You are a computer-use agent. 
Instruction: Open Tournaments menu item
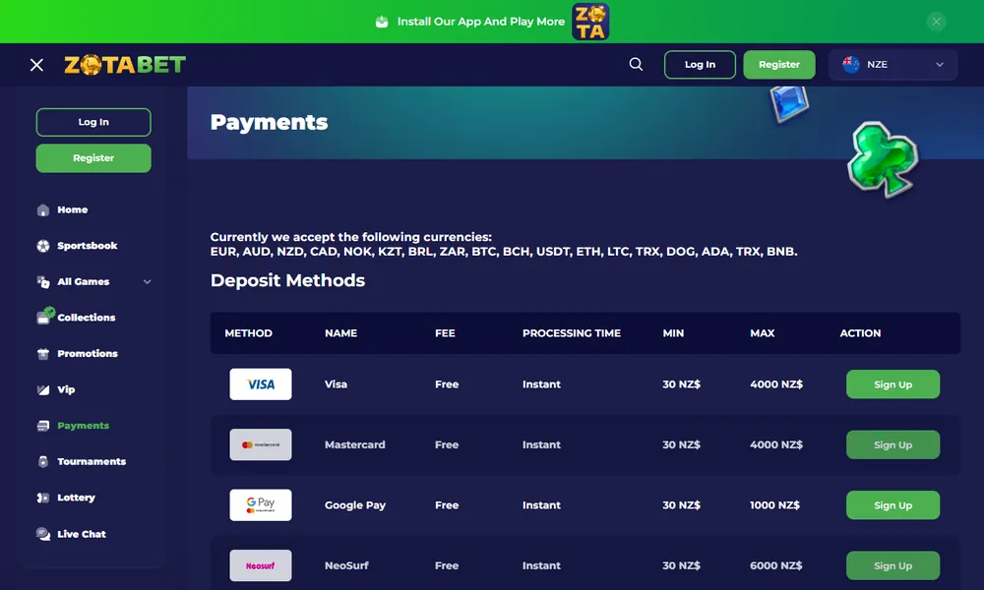pos(93,461)
